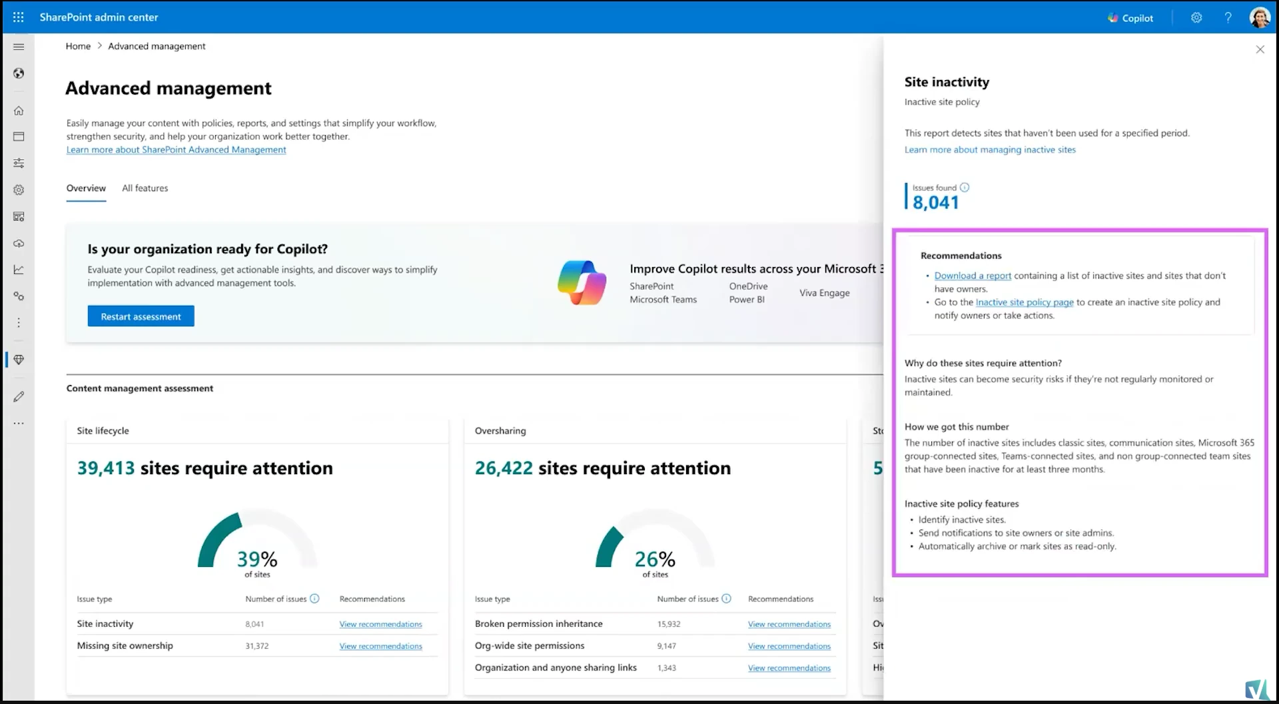Click the globe icon in sidebar
Screen dimensions: 1279x704
[x=19, y=73]
